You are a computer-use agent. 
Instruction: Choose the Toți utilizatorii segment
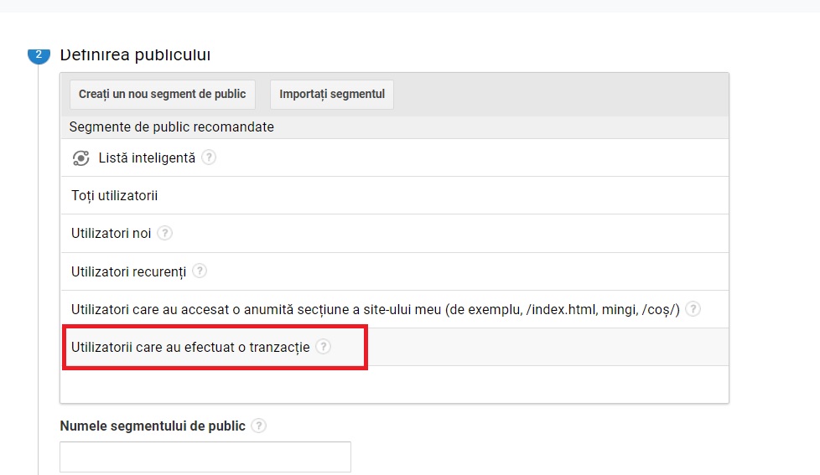395,195
